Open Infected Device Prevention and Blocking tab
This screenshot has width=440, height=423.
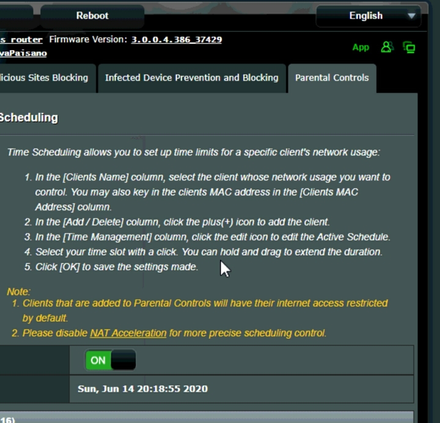192,78
